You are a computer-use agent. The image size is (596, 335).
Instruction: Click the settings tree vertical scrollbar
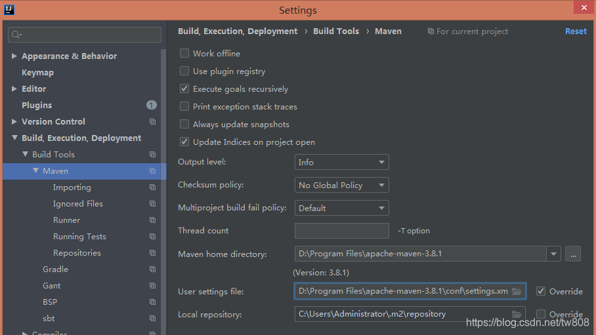click(x=163, y=192)
